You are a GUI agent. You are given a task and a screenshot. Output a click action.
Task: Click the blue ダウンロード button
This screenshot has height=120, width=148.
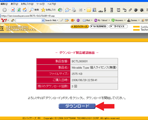(x=77, y=106)
